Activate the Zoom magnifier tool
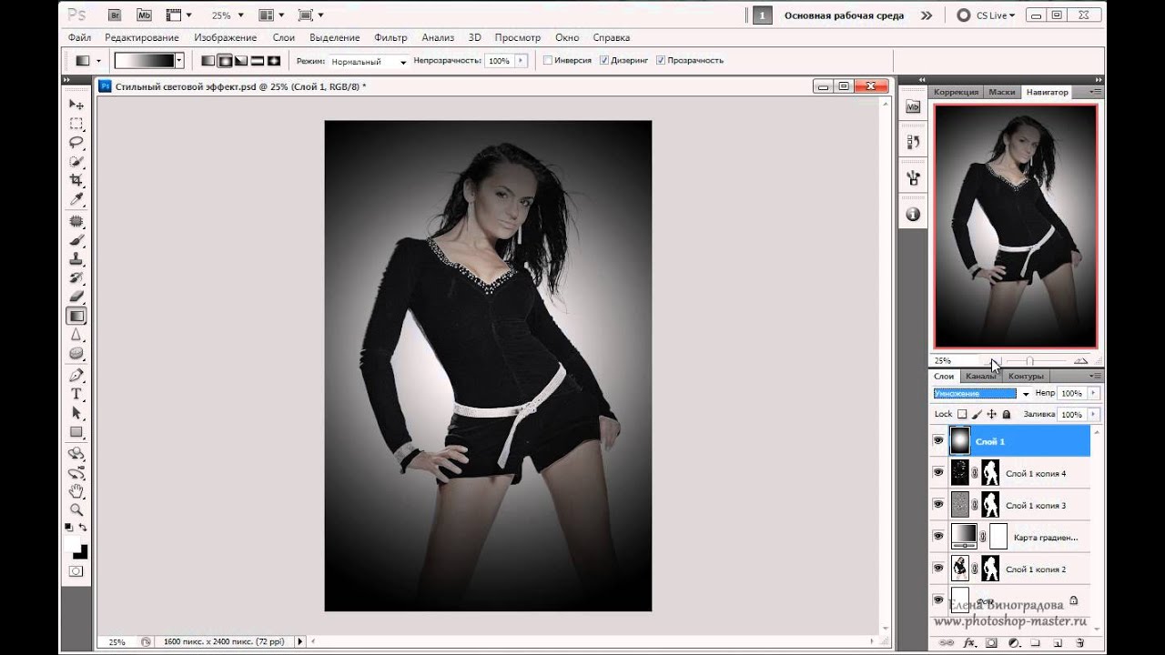Screen dimensions: 1165x655 pyautogui.click(x=76, y=509)
